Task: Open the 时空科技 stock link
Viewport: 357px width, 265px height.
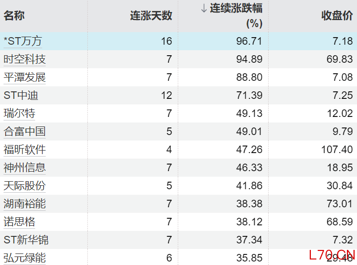Action: pyautogui.click(x=25, y=59)
